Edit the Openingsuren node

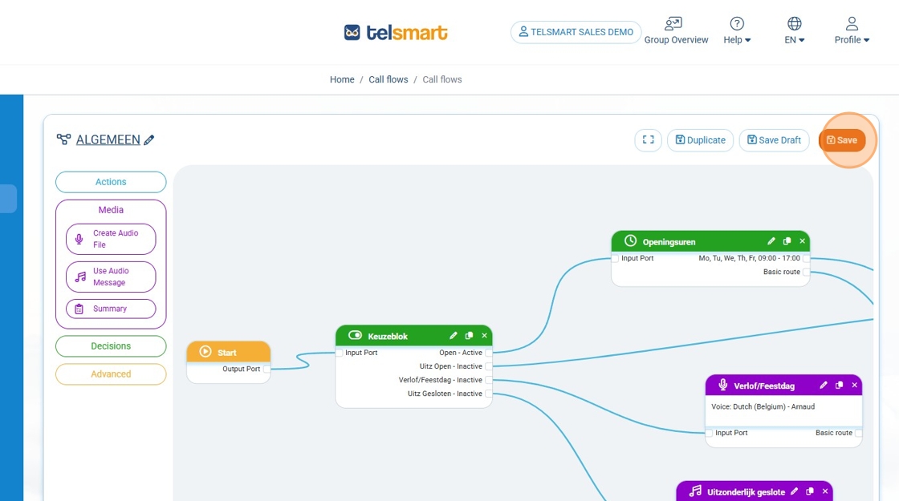click(771, 241)
